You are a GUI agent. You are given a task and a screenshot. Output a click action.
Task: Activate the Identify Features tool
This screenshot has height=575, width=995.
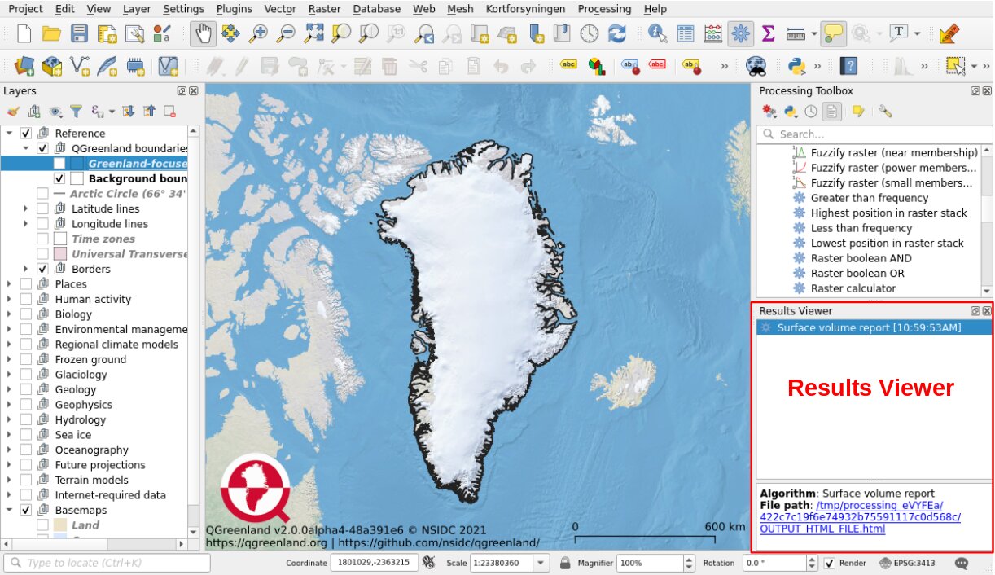[657, 33]
